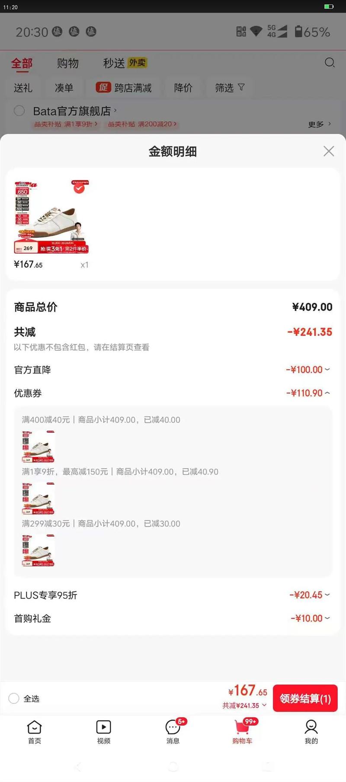Screen dimensions: 346x782
Task: Tap the 筛选 filter funnel icon
Action: [x=241, y=87]
